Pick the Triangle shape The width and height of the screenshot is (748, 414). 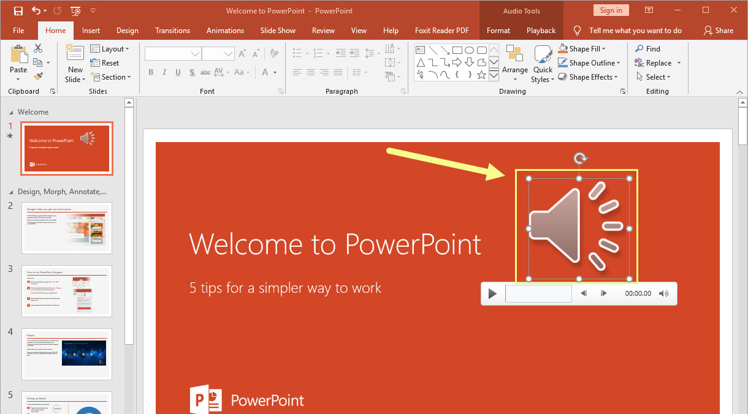point(421,62)
